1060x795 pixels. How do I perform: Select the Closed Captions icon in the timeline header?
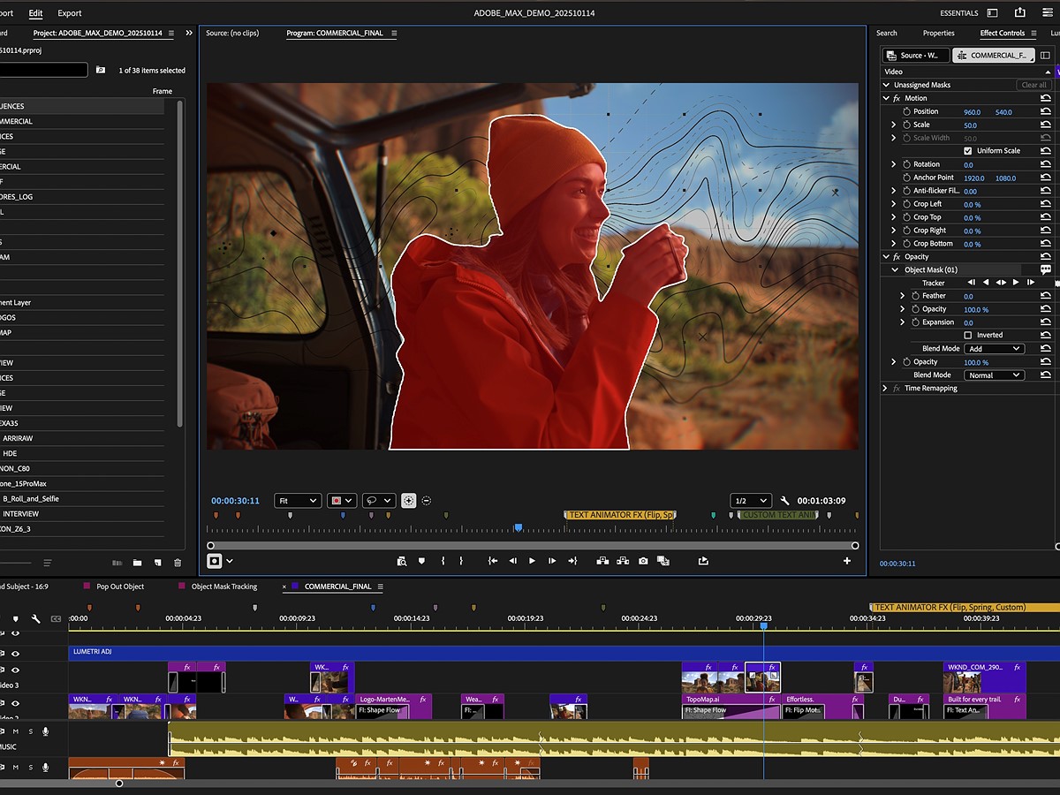56,618
